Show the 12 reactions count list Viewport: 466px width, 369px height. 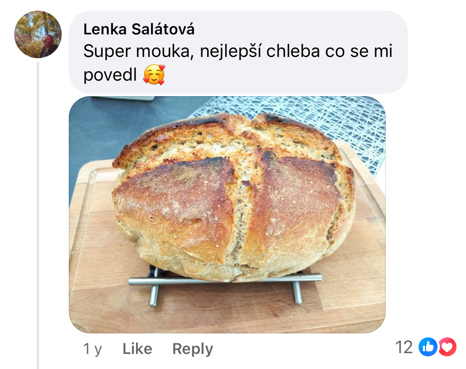[x=404, y=347]
